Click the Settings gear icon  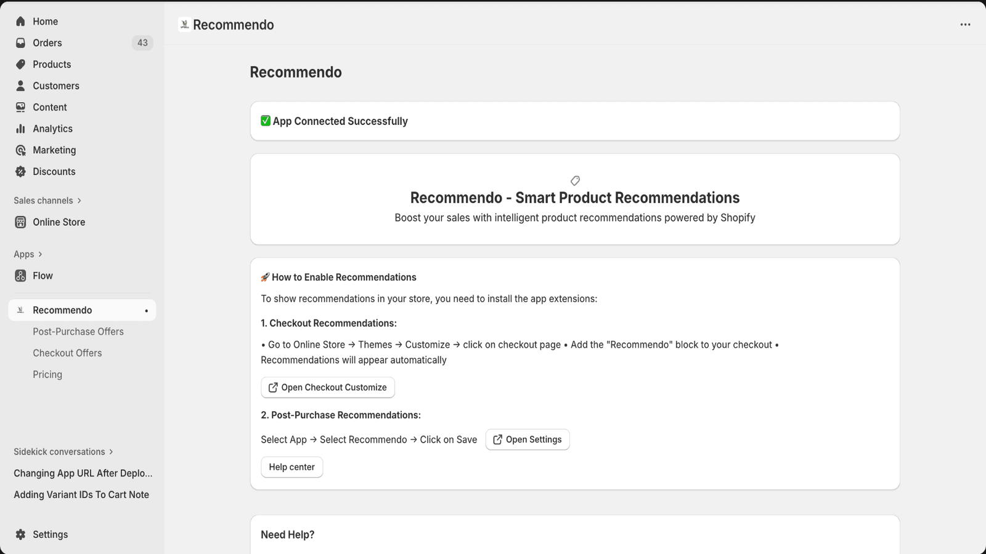[21, 534]
